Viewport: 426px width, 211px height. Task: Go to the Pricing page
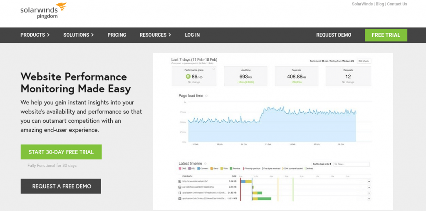point(116,35)
